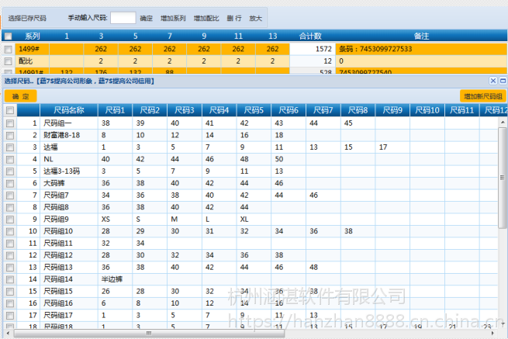The image size is (508, 339).
Task: Click the 配比 total 12 cell
Action: [313, 61]
